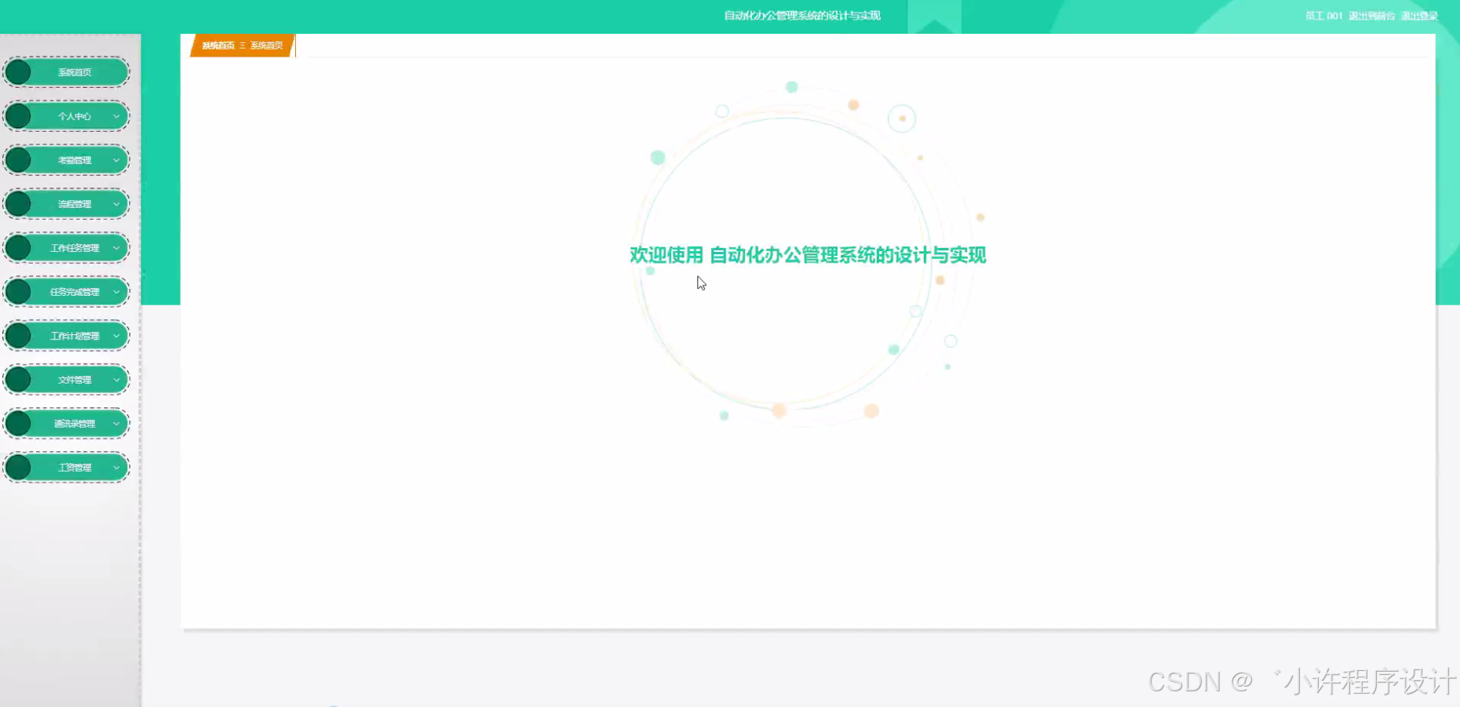Click the 系统首页 sidebar circle icon
Image resolution: width=1460 pixels, height=707 pixels.
click(19, 71)
